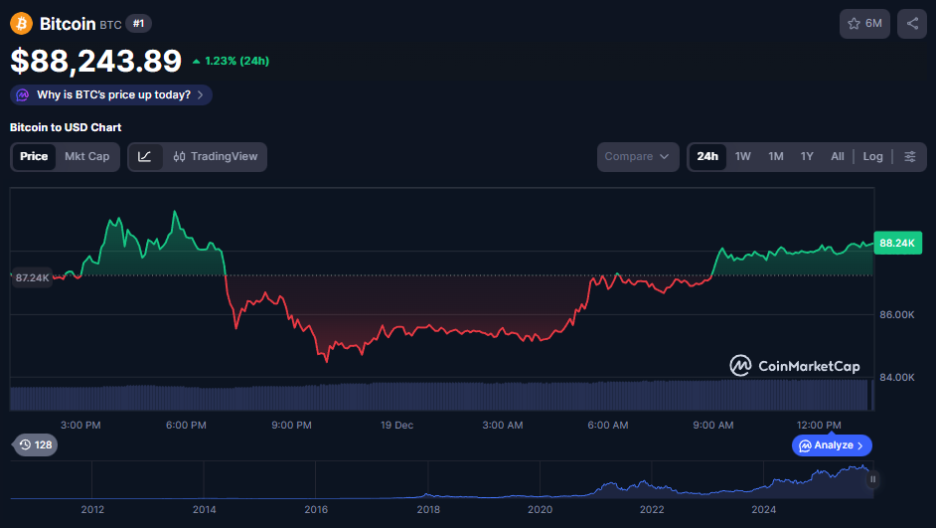
Task: Switch to TradingView candlestick chart
Action: (x=216, y=156)
